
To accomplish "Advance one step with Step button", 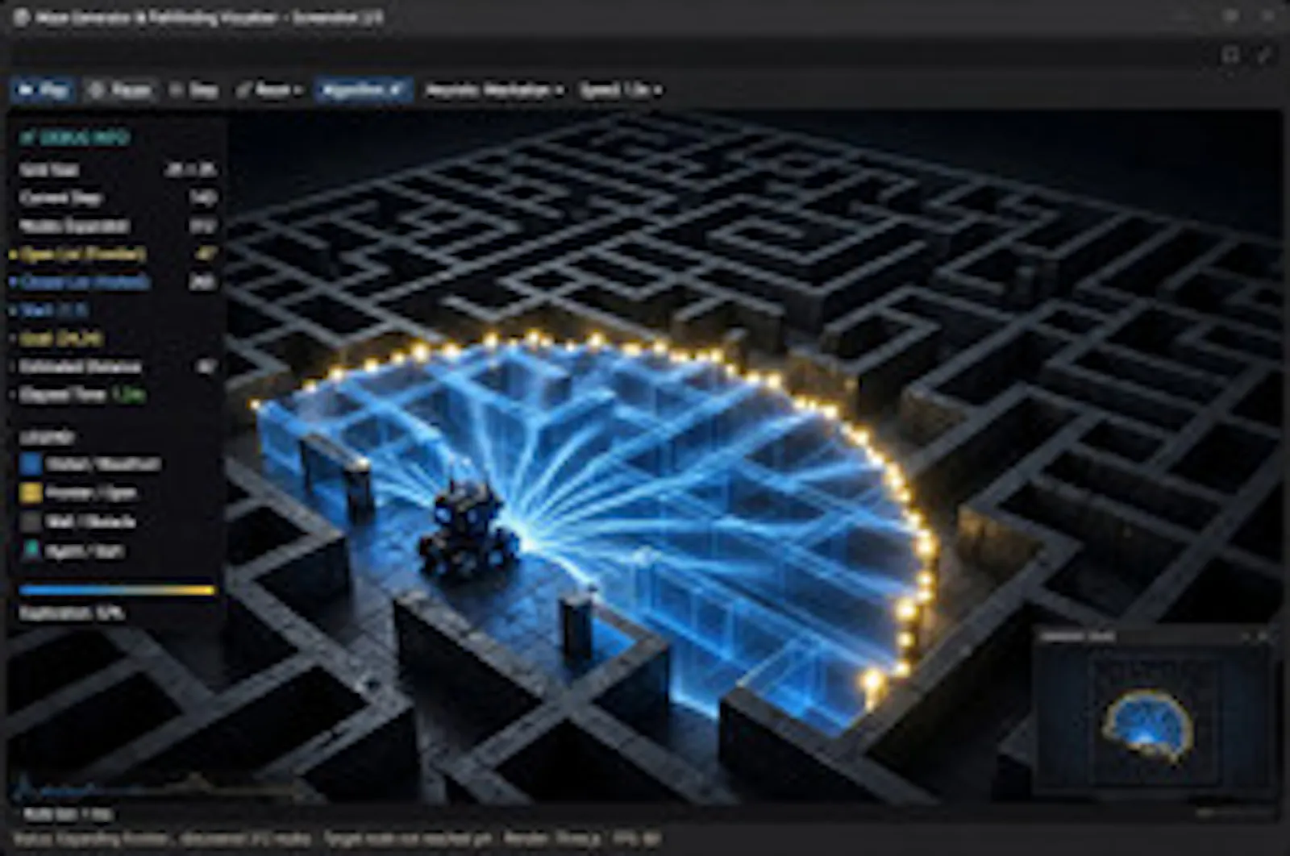I will click(194, 90).
